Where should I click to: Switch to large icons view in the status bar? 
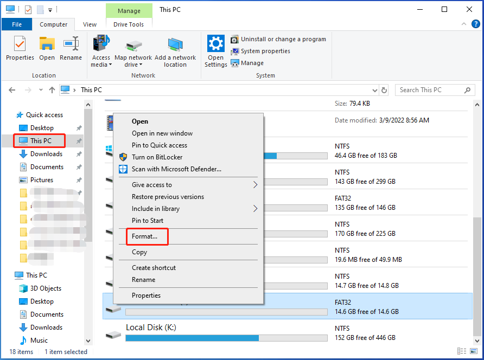pos(474,351)
